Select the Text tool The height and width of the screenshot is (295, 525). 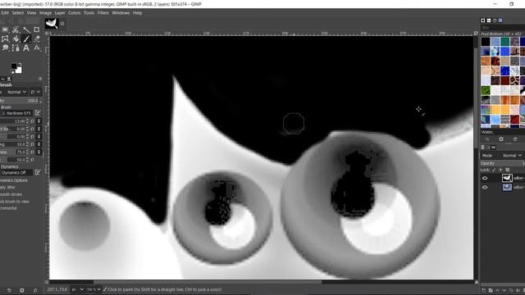point(26,48)
